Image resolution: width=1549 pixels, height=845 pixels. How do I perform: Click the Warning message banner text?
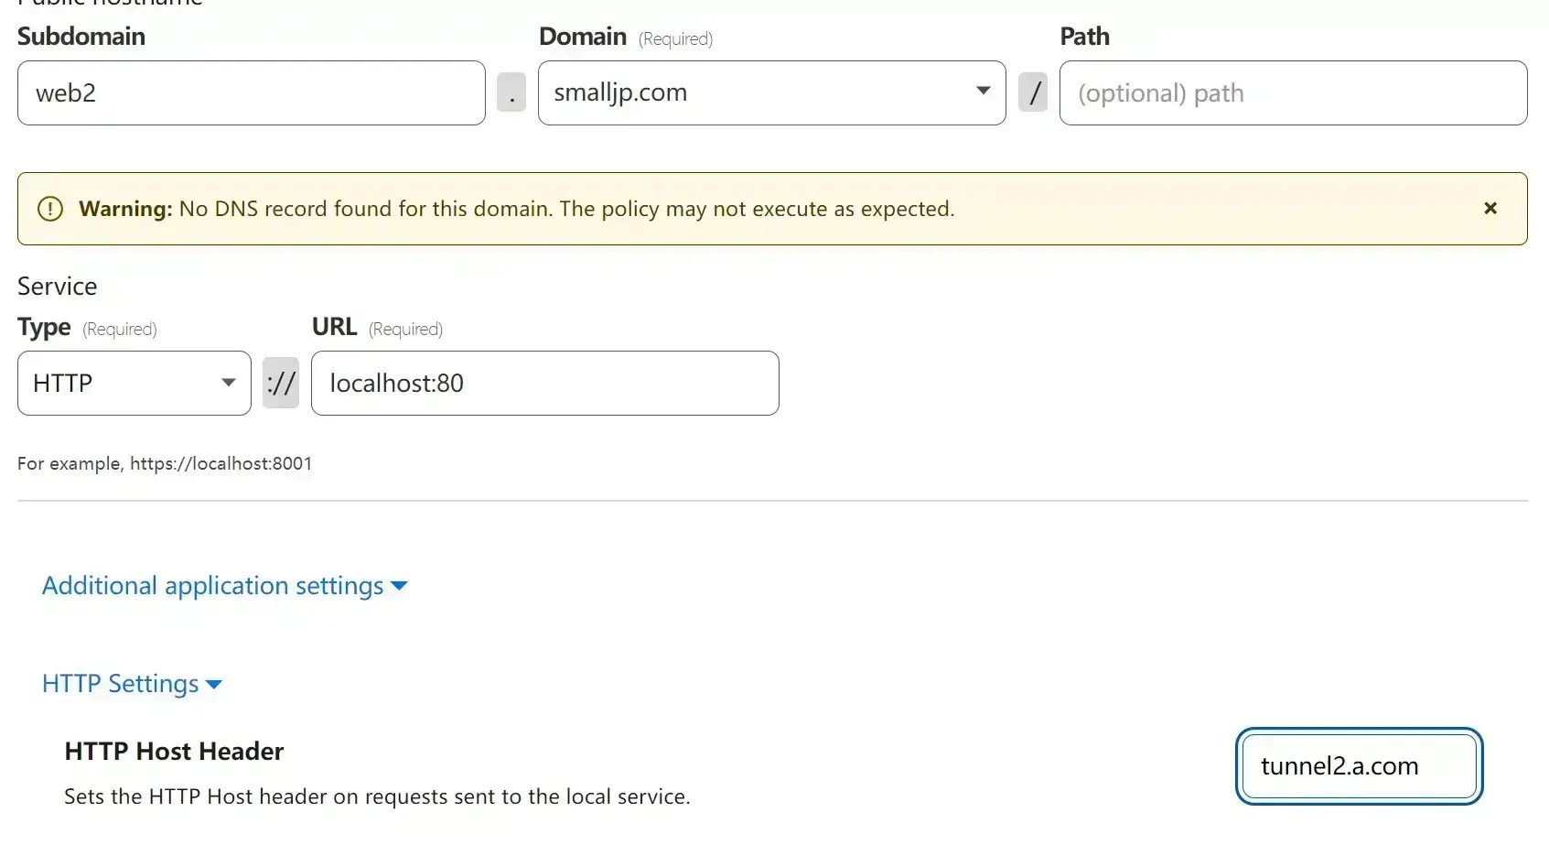[517, 209]
